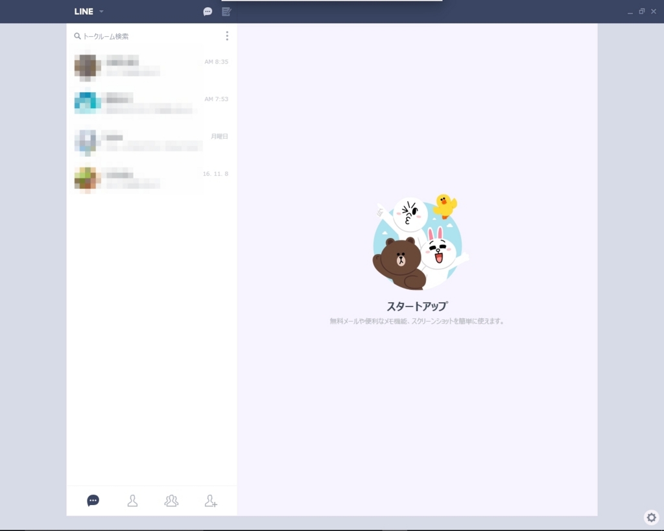Switch to the chats tab at bottom
664x531 pixels.
(93, 501)
